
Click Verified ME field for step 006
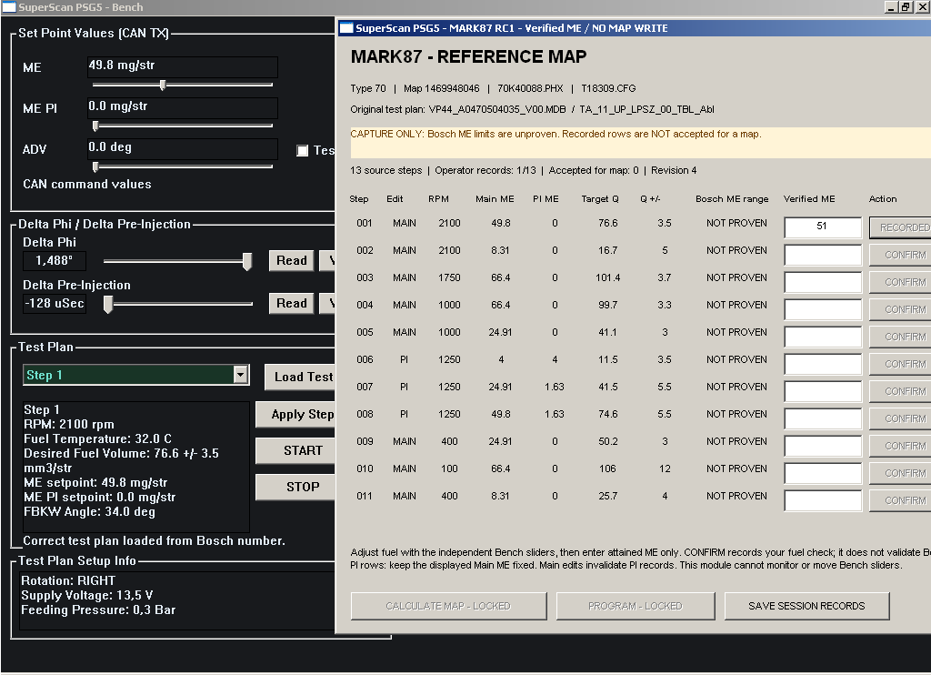[x=823, y=364]
